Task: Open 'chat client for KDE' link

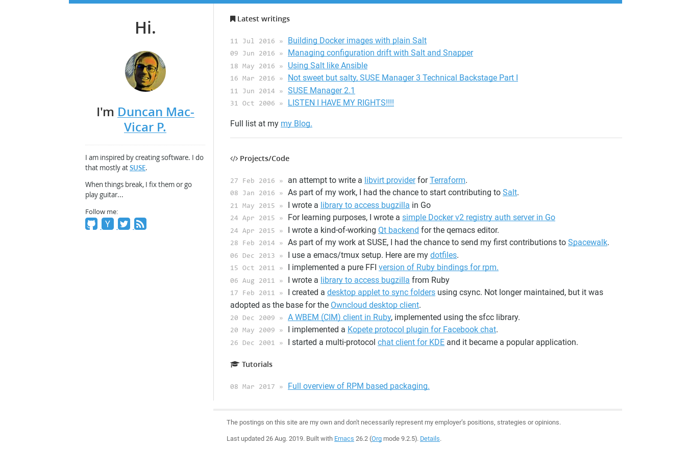Action: [411, 342]
